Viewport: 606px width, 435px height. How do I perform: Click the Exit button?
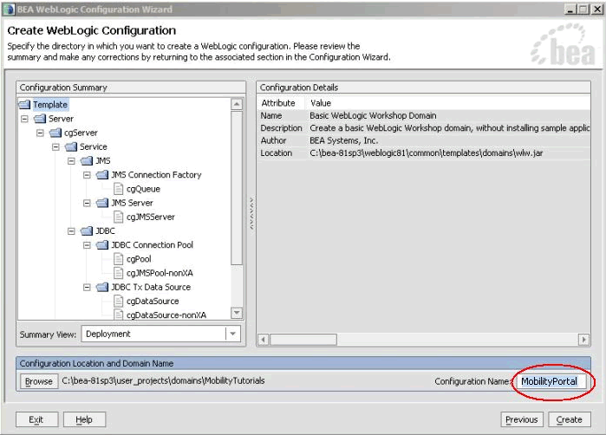36,419
